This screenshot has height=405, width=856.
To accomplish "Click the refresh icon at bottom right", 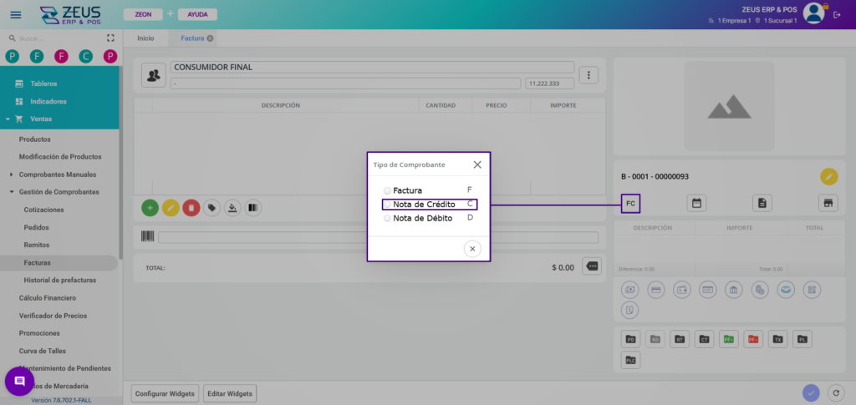I will 833,392.
